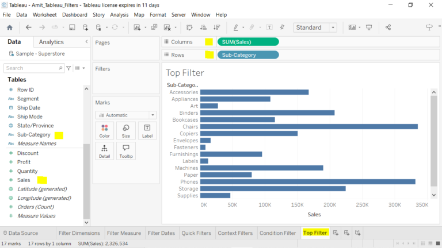Click the Share workbook icon
This screenshot has width=442, height=248.
[x=388, y=28]
